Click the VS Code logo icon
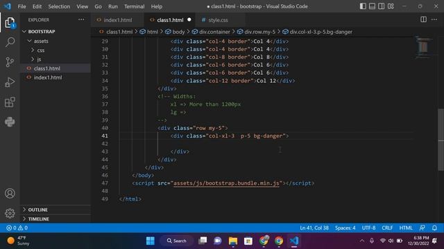This screenshot has height=249, width=444. (8, 6)
